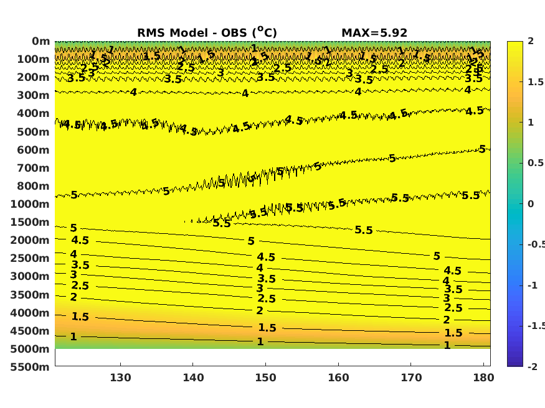The height and width of the screenshot is (408, 545).
Task: Click the '500m' depth axis label
Action: click(34, 132)
